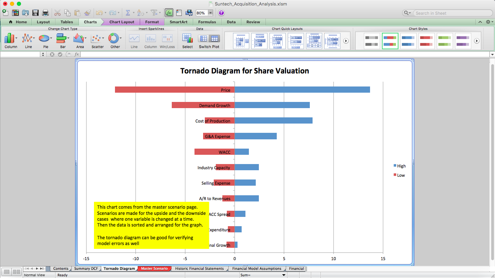Image resolution: width=495 pixels, height=278 pixels.
Task: Open the Formula Builder icon
Action: pyautogui.click(x=169, y=12)
